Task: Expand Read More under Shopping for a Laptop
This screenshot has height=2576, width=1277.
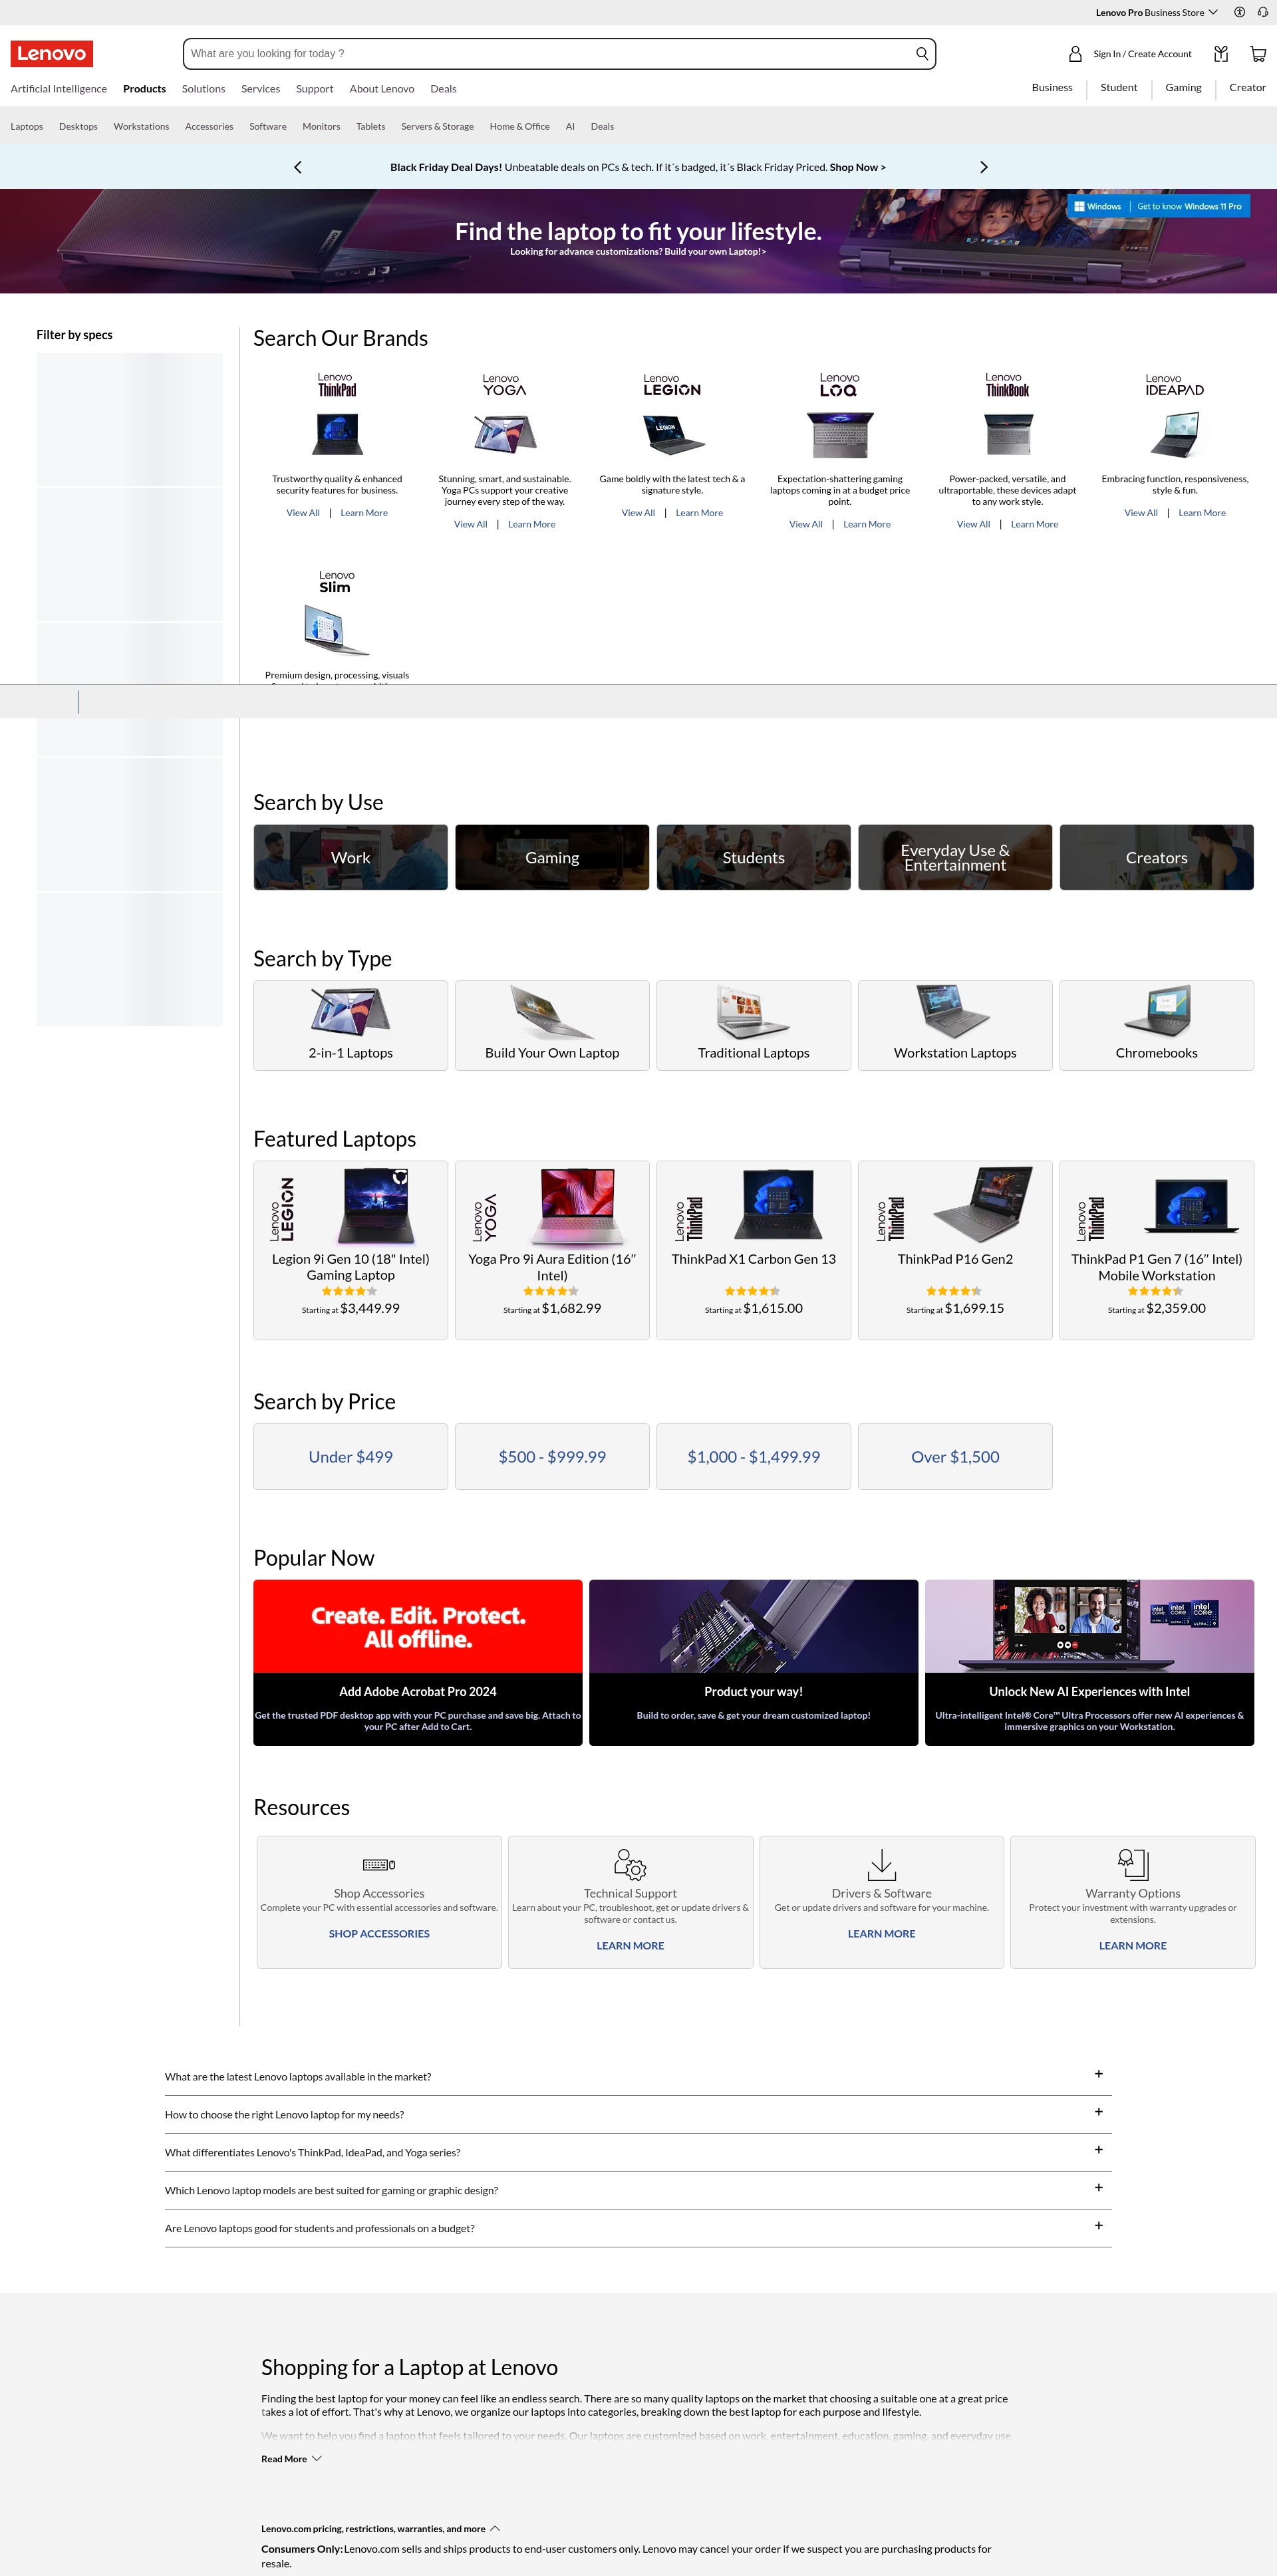Action: click(x=291, y=2459)
